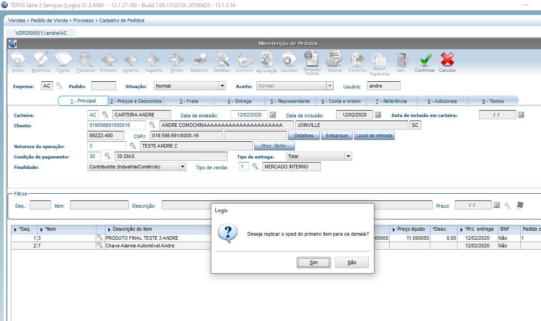
Task: Open Natureza da operação lookup magnifier
Action: pyautogui.click(x=132, y=145)
